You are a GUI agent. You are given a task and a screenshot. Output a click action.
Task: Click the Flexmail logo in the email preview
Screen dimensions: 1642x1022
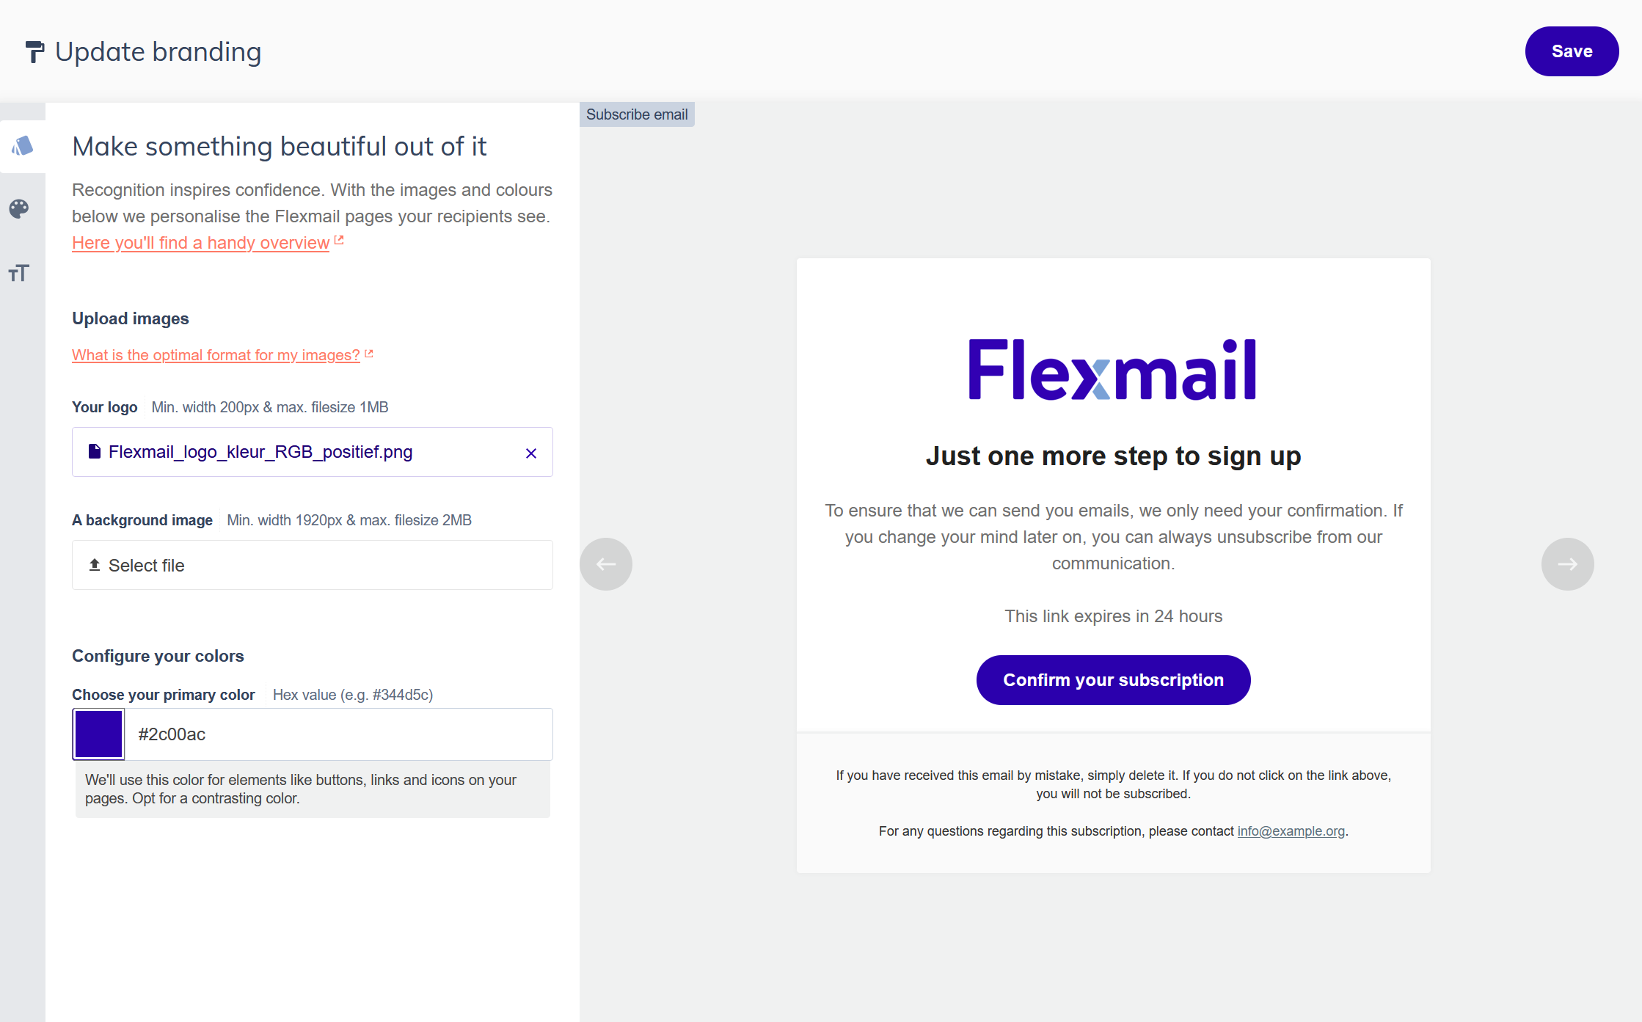point(1112,370)
